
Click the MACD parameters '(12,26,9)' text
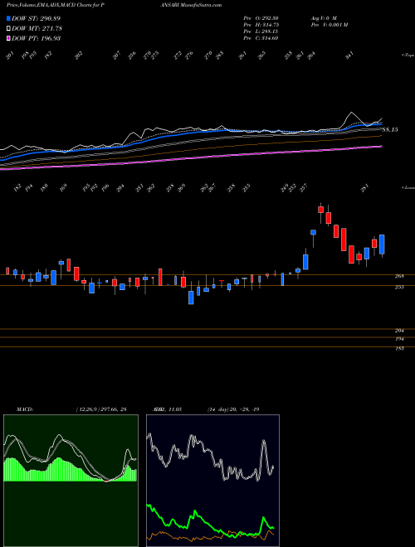(87, 409)
